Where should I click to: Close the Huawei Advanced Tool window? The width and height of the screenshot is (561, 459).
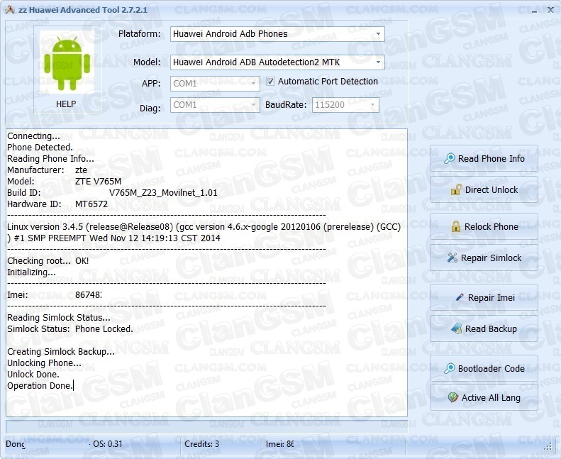[x=550, y=10]
